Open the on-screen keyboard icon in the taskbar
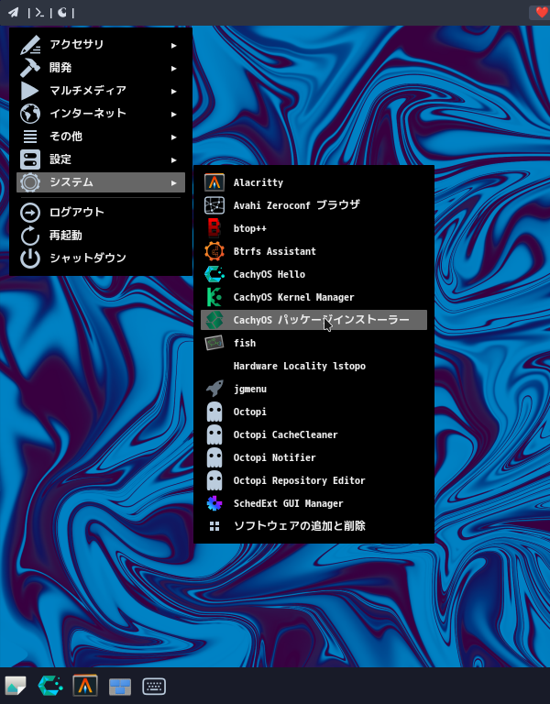Screen dimensions: 550x704 154,686
